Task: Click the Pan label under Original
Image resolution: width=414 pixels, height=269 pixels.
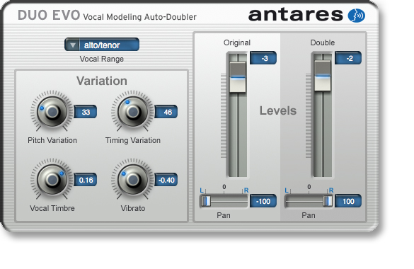Action: click(224, 215)
